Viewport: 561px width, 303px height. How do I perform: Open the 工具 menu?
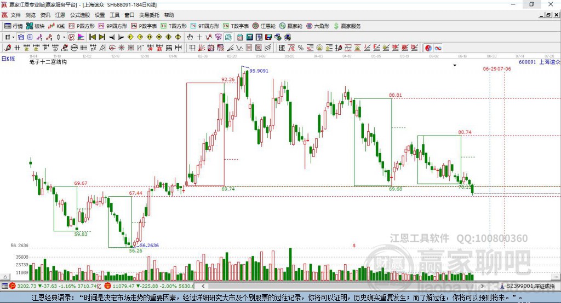pyautogui.click(x=115, y=15)
